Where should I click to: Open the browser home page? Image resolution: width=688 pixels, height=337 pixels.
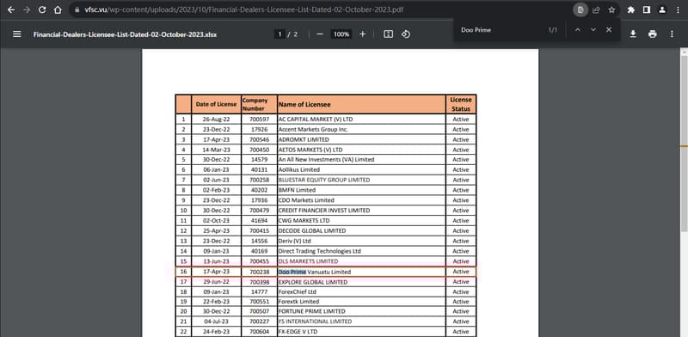point(58,9)
